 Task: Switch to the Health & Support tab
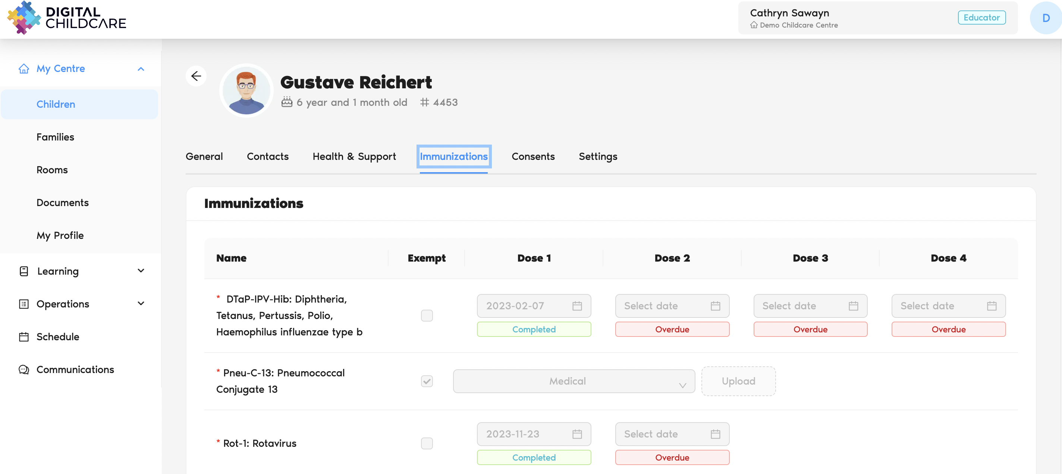point(354,157)
